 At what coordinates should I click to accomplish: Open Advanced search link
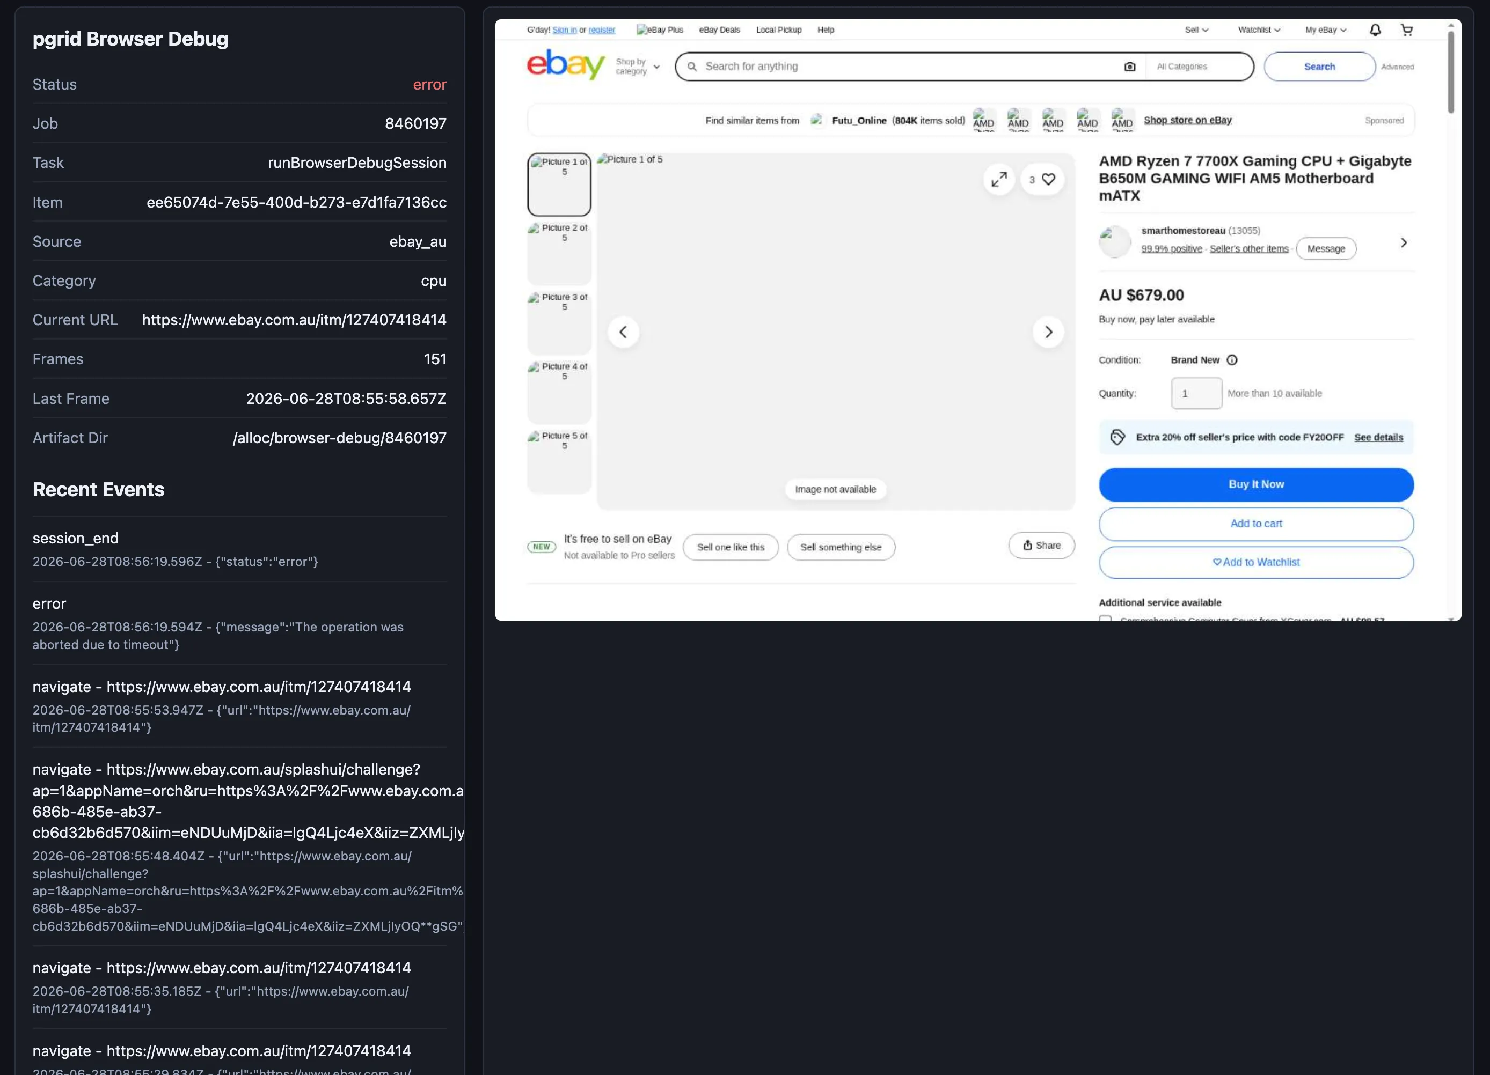(x=1397, y=67)
